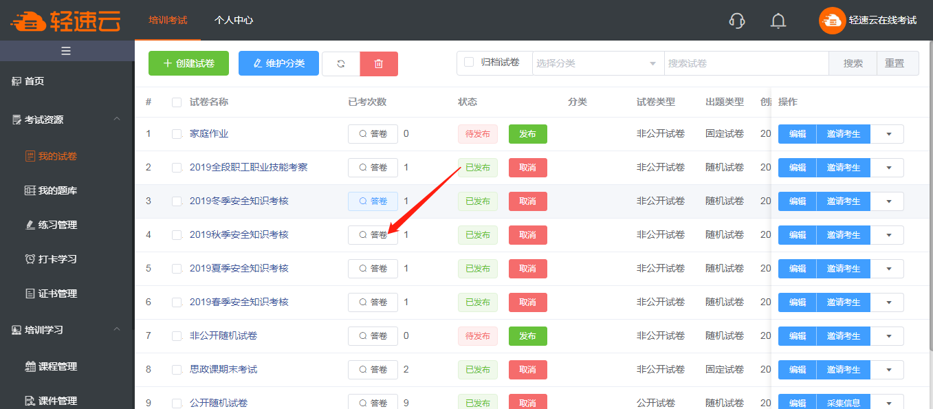Viewport: 933px width, 409px height.
Task: Click the red trash delete button
Action: [379, 64]
